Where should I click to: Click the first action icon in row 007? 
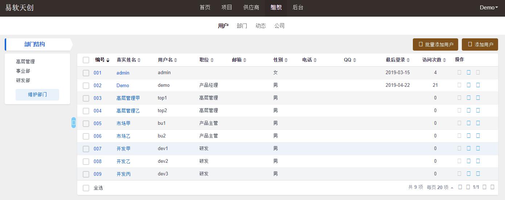click(459, 149)
